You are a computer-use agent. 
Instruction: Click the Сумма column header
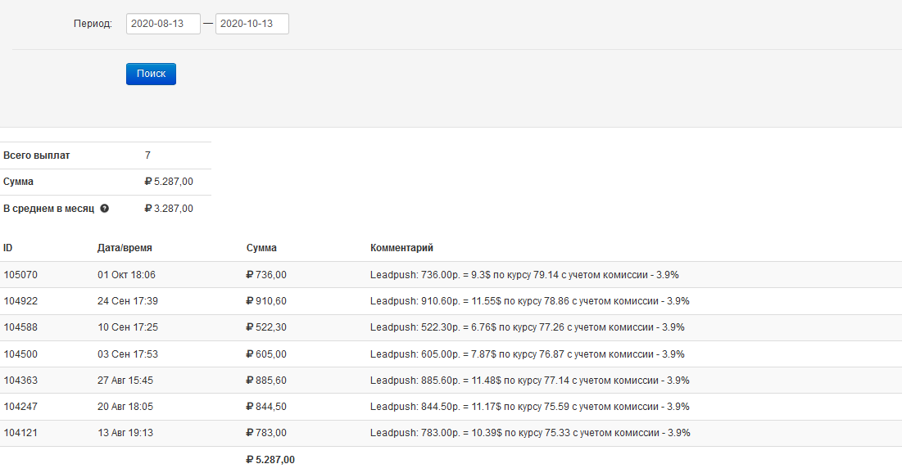tap(261, 248)
